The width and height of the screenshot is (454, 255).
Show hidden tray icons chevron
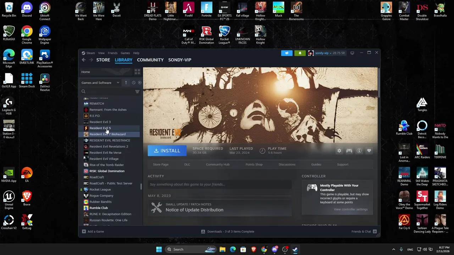pyautogui.click(x=393, y=249)
